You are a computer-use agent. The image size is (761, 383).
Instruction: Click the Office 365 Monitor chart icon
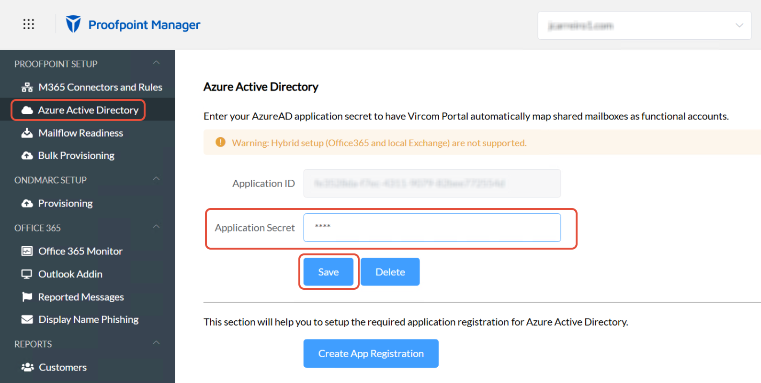coord(27,252)
